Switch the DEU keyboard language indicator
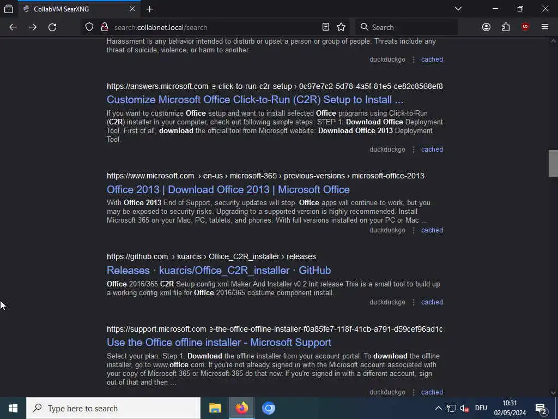The height and width of the screenshot is (419, 558). click(481, 408)
